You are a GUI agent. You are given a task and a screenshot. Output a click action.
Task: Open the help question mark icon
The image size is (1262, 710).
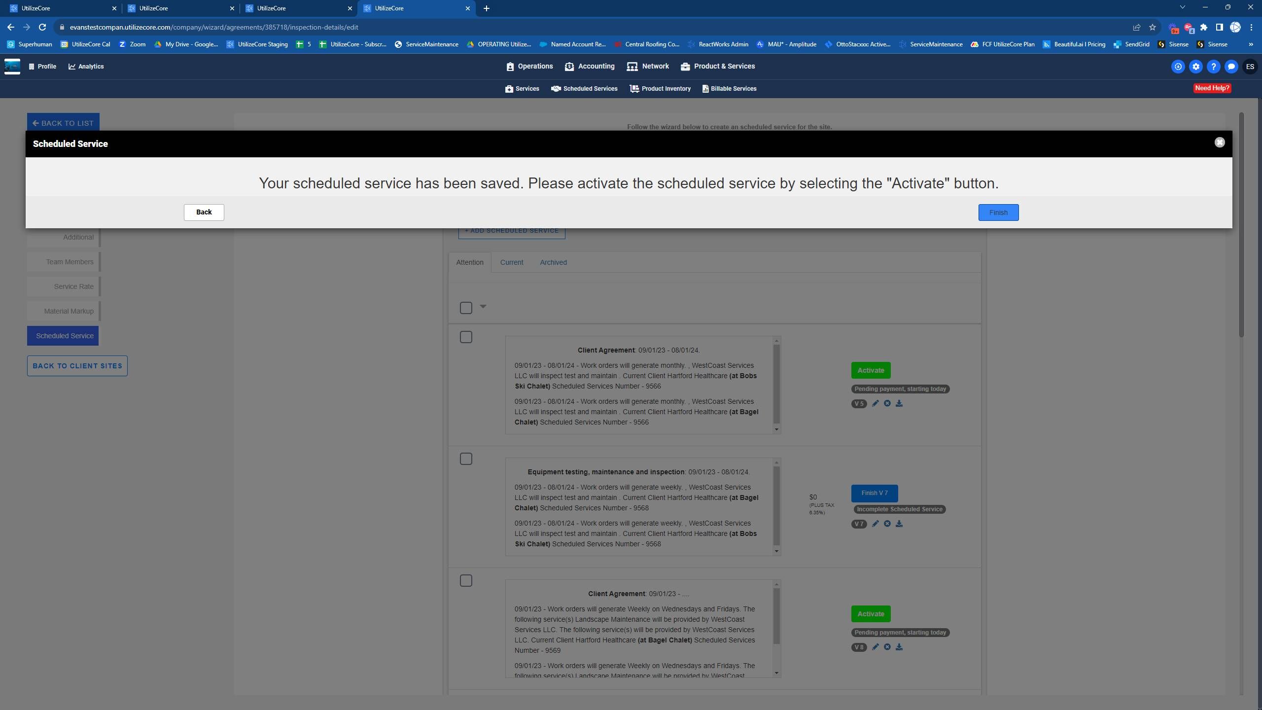pos(1213,67)
